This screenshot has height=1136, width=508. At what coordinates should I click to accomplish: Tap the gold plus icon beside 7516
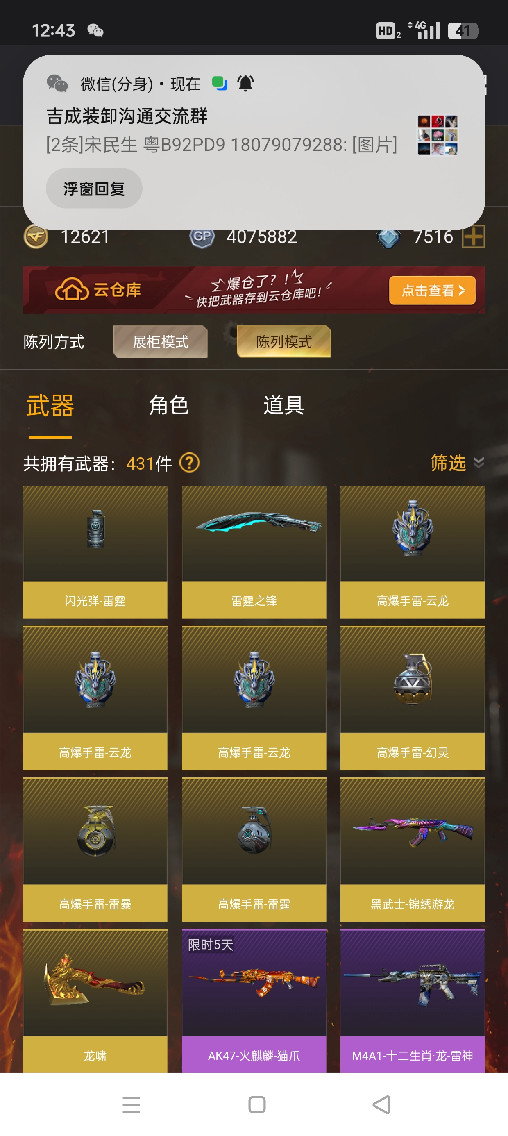[x=473, y=237]
